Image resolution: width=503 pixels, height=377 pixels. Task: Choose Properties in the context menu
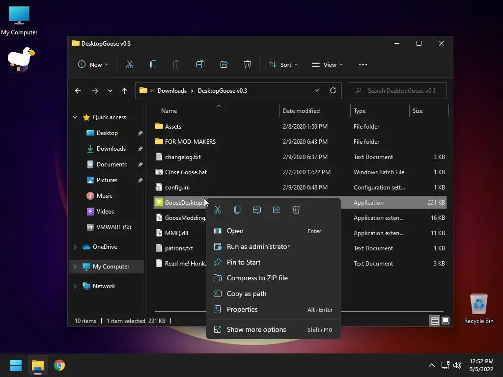tap(273, 309)
